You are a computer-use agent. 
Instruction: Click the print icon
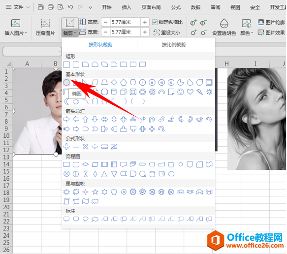click(x=51, y=7)
